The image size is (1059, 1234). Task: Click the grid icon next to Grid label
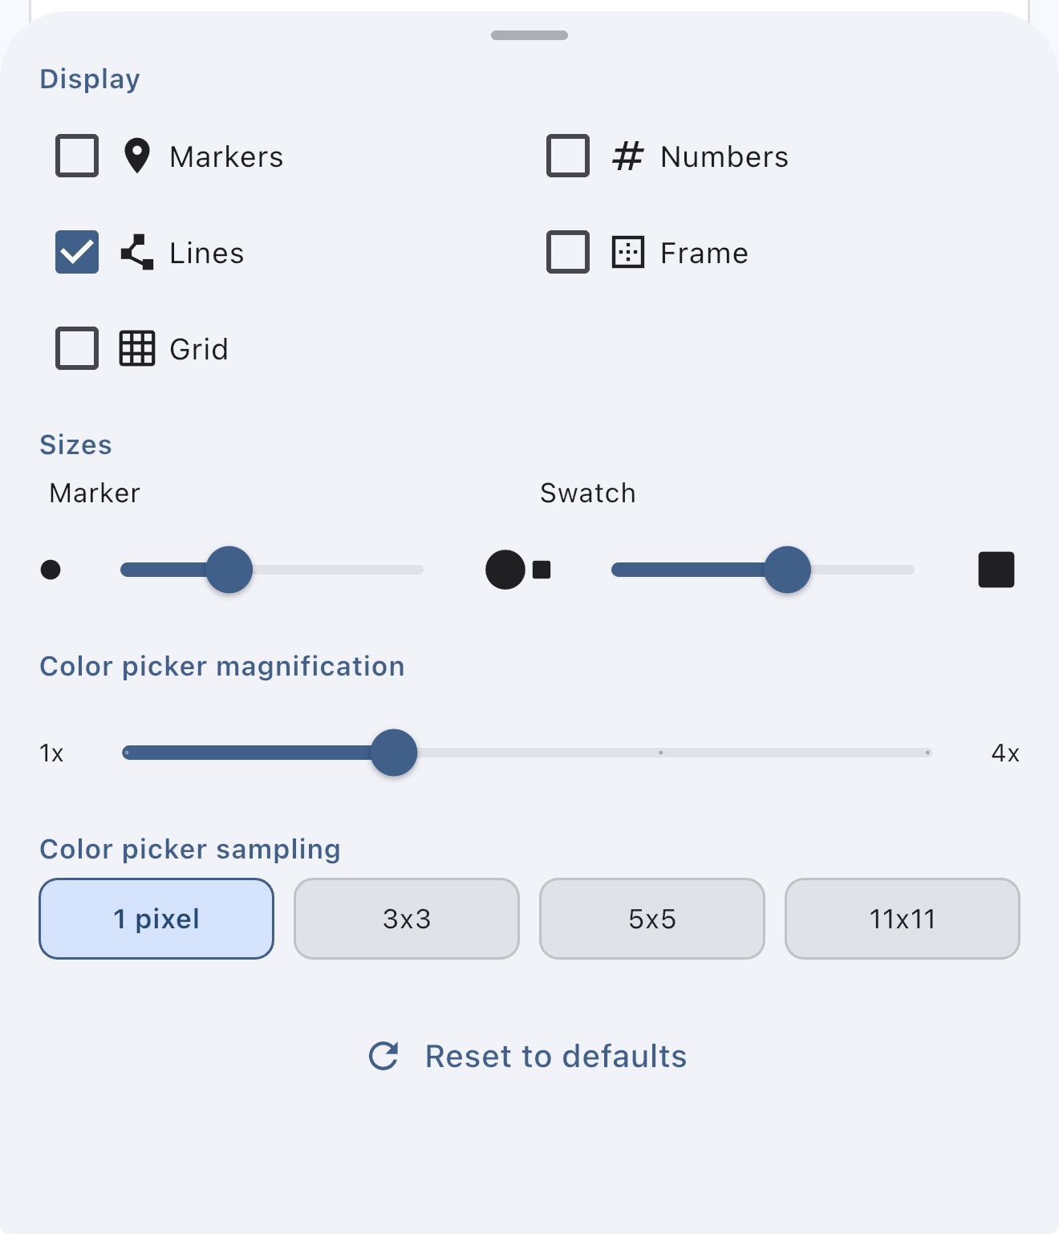coord(136,348)
